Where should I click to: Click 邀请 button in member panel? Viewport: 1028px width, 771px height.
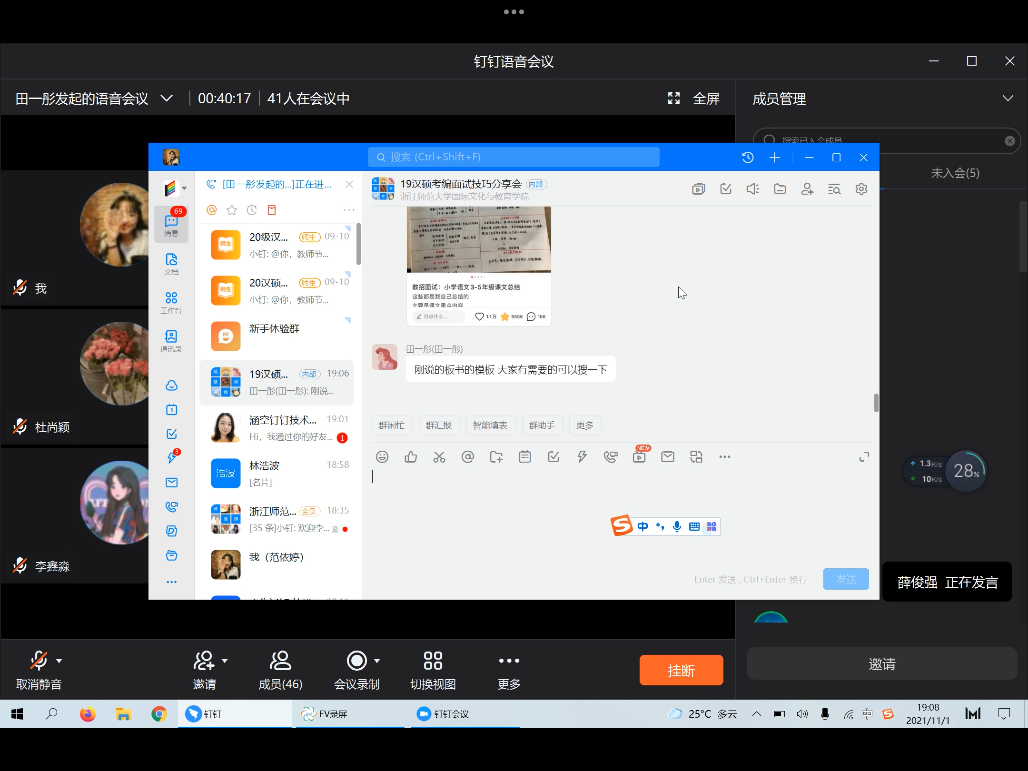point(882,663)
